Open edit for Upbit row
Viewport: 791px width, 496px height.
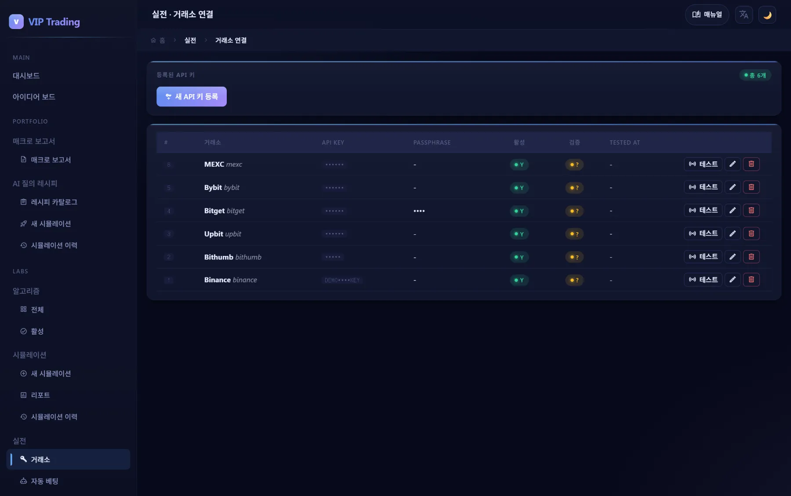pos(733,233)
